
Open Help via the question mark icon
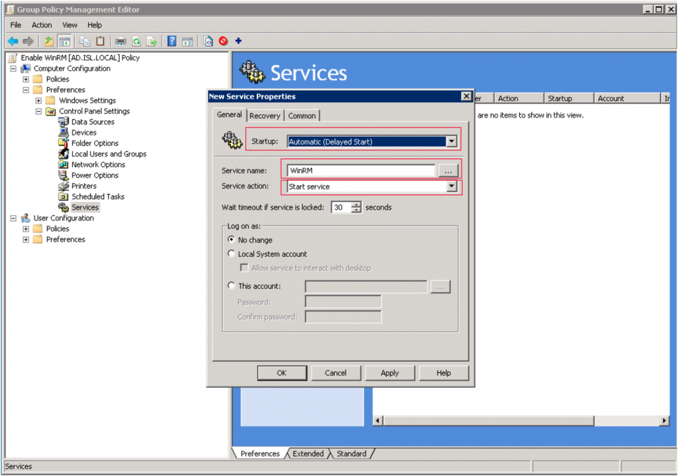coord(171,40)
